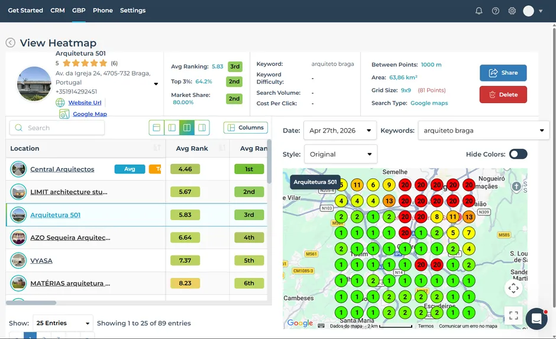
Task: Click the Central Arquitectos avatar
Action: 18,169
